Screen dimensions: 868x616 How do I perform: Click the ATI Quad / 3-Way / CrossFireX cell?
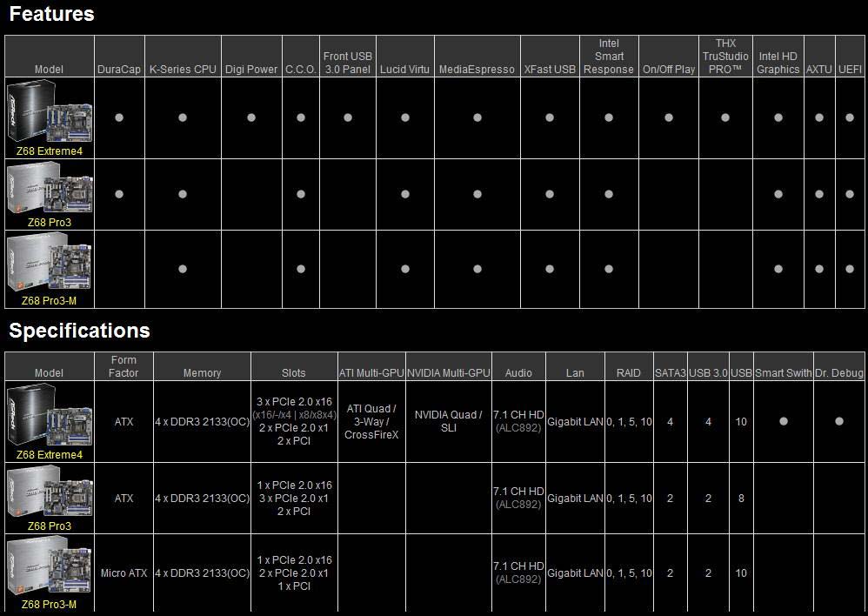click(x=371, y=421)
